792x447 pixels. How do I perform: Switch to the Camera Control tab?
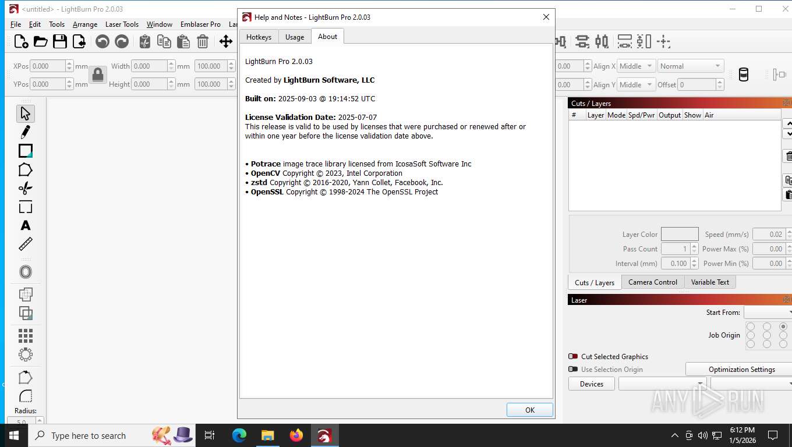pos(653,282)
